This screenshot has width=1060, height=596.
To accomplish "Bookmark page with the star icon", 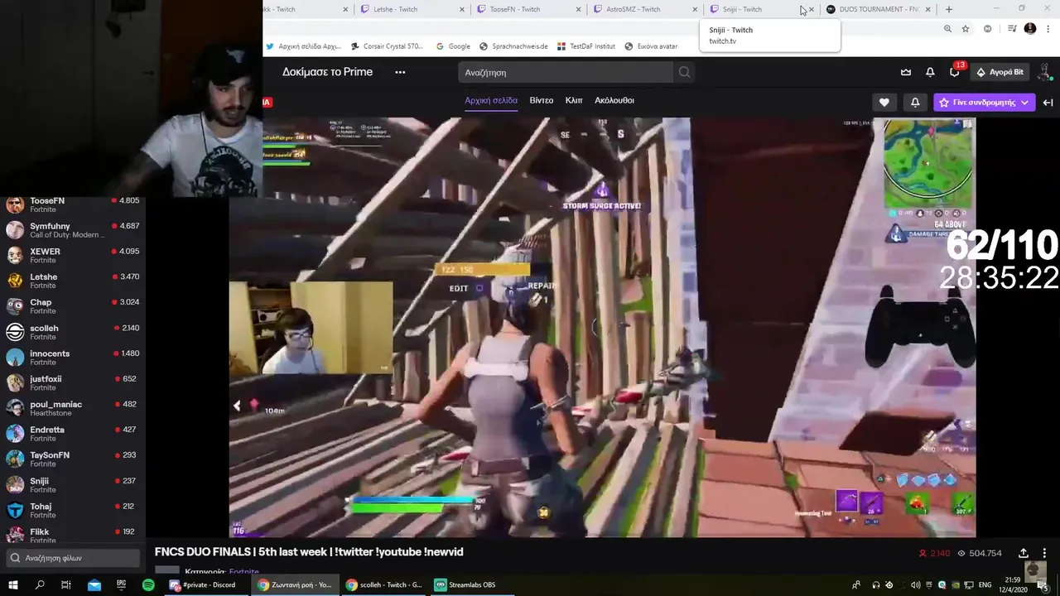I will [966, 29].
